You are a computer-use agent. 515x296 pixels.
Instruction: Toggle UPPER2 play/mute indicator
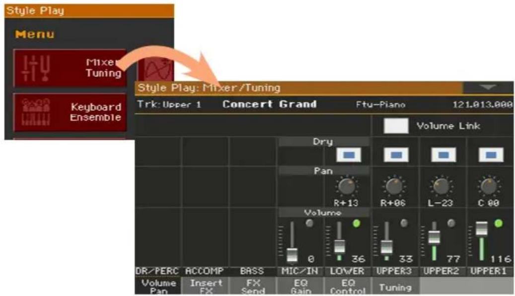(451, 223)
